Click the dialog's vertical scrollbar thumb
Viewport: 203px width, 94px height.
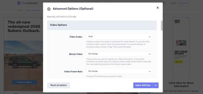point(162,26)
